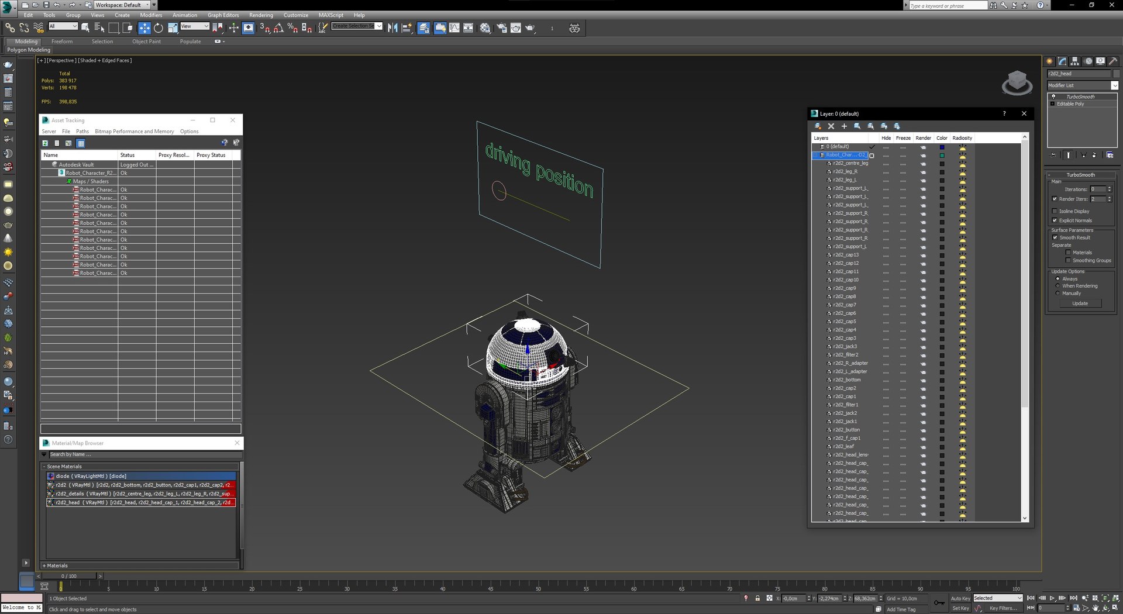1123x614 pixels.
Task: Open the Workspace Default dropdown
Action: 122,5
